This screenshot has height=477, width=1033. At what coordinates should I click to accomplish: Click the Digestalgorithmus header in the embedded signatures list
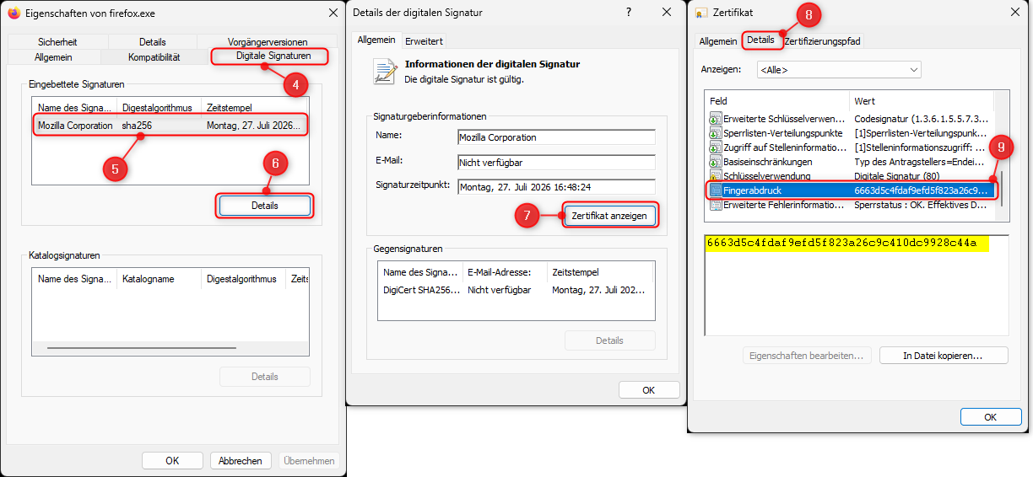point(160,108)
